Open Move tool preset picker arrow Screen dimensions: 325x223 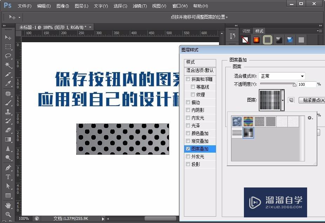coord(19,17)
